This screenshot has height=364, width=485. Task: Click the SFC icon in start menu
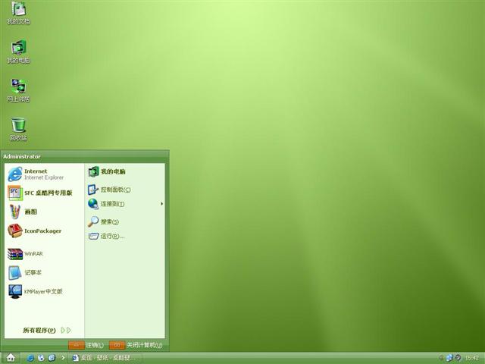coord(15,193)
